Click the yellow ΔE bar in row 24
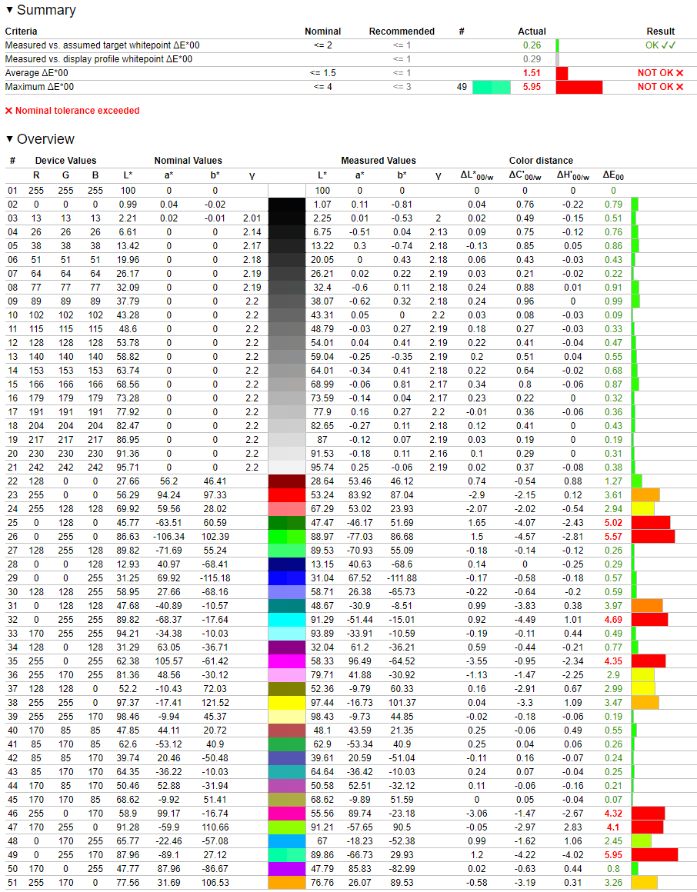This screenshot has width=697, height=892. click(643, 508)
